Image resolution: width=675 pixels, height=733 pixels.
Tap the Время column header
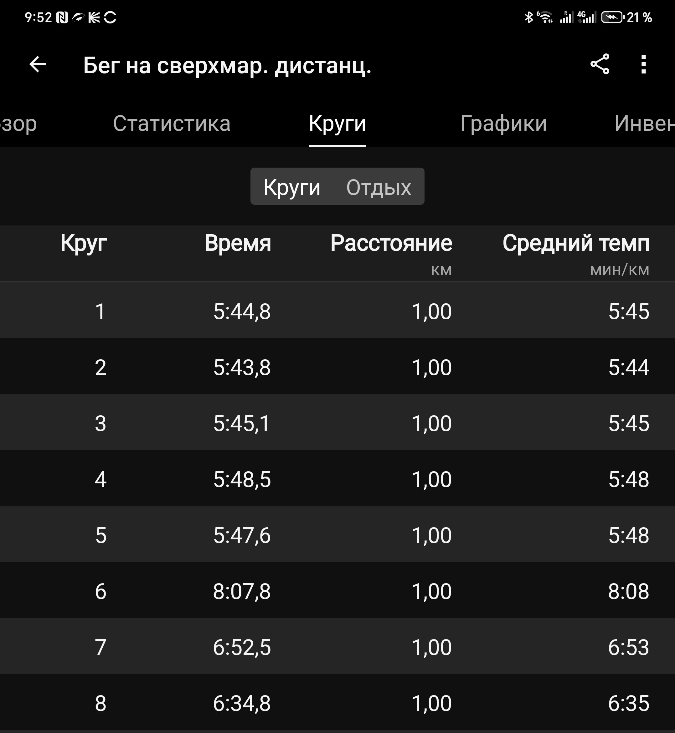(x=238, y=243)
